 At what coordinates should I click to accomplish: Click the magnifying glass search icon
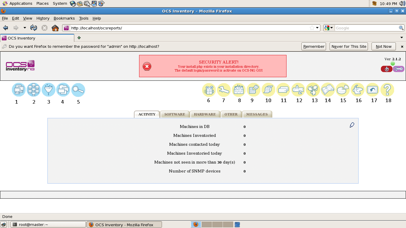point(78,90)
